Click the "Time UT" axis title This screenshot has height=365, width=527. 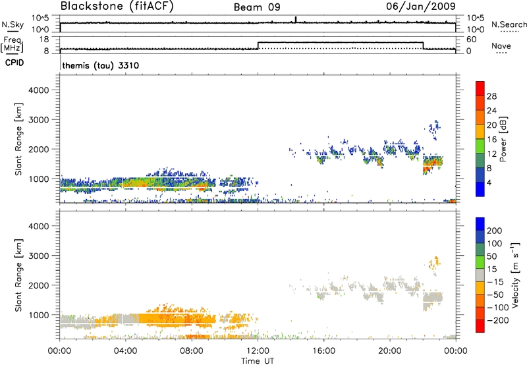[258, 361]
